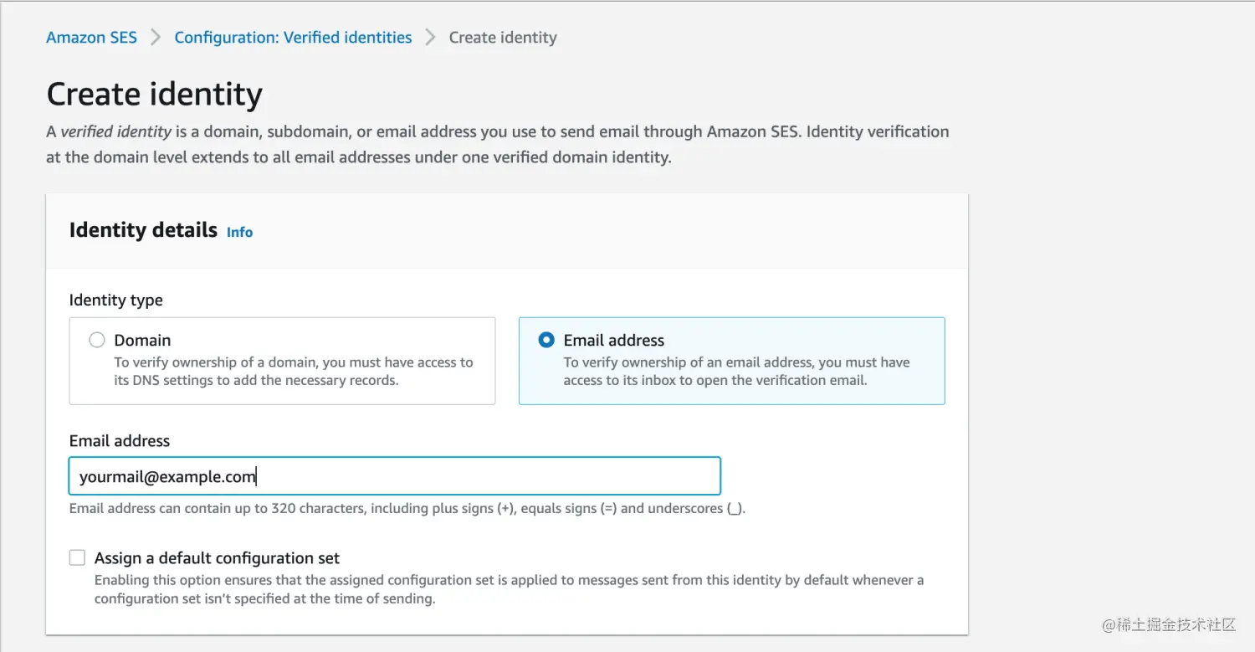The width and height of the screenshot is (1255, 652).
Task: Open the Info link beside Identity details
Action: click(x=239, y=233)
